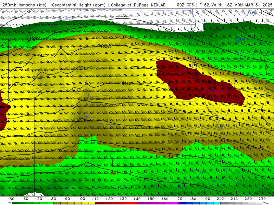Click the 60 value on the color scale
Image resolution: width=274 pixels, height=205 pixels.
click(x=26, y=199)
